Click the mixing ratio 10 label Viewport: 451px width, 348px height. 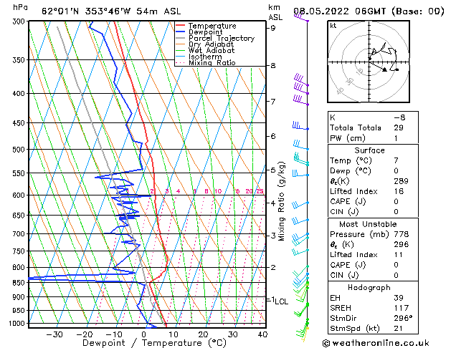218,191
